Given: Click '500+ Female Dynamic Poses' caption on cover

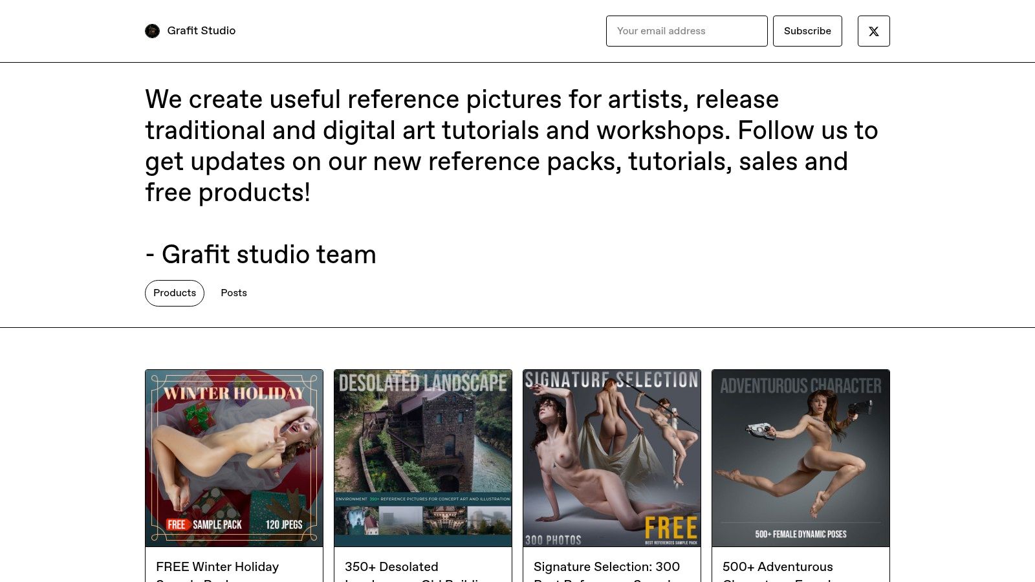Looking at the screenshot, I should [801, 534].
